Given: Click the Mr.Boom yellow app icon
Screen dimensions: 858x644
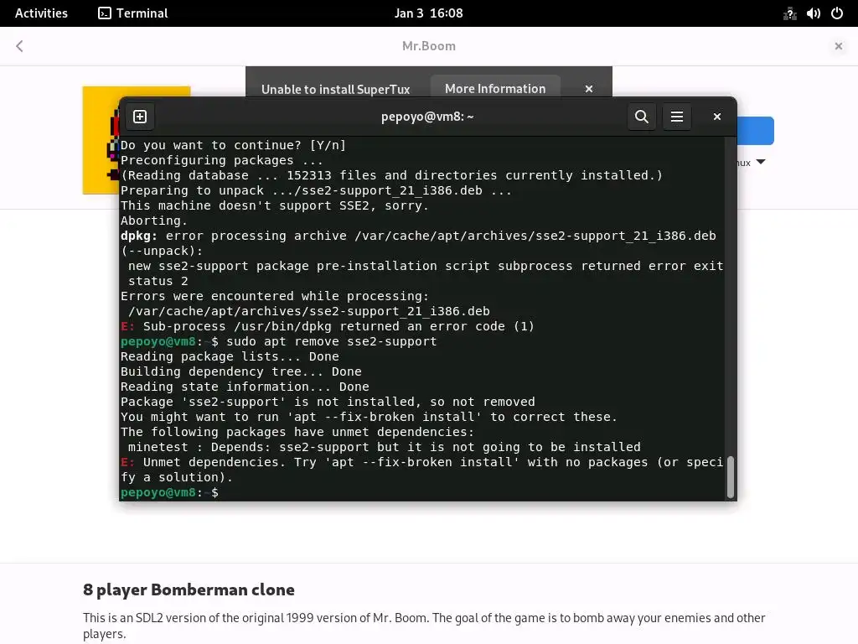Looking at the screenshot, I should pyautogui.click(x=101, y=140).
